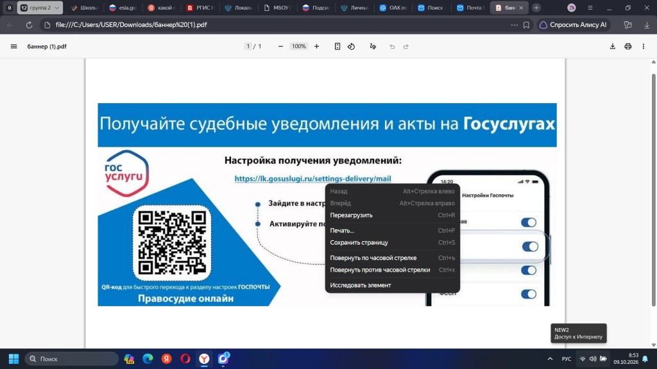The height and width of the screenshot is (369, 657).
Task: Open the Opera browser from the taskbar
Action: point(185,359)
